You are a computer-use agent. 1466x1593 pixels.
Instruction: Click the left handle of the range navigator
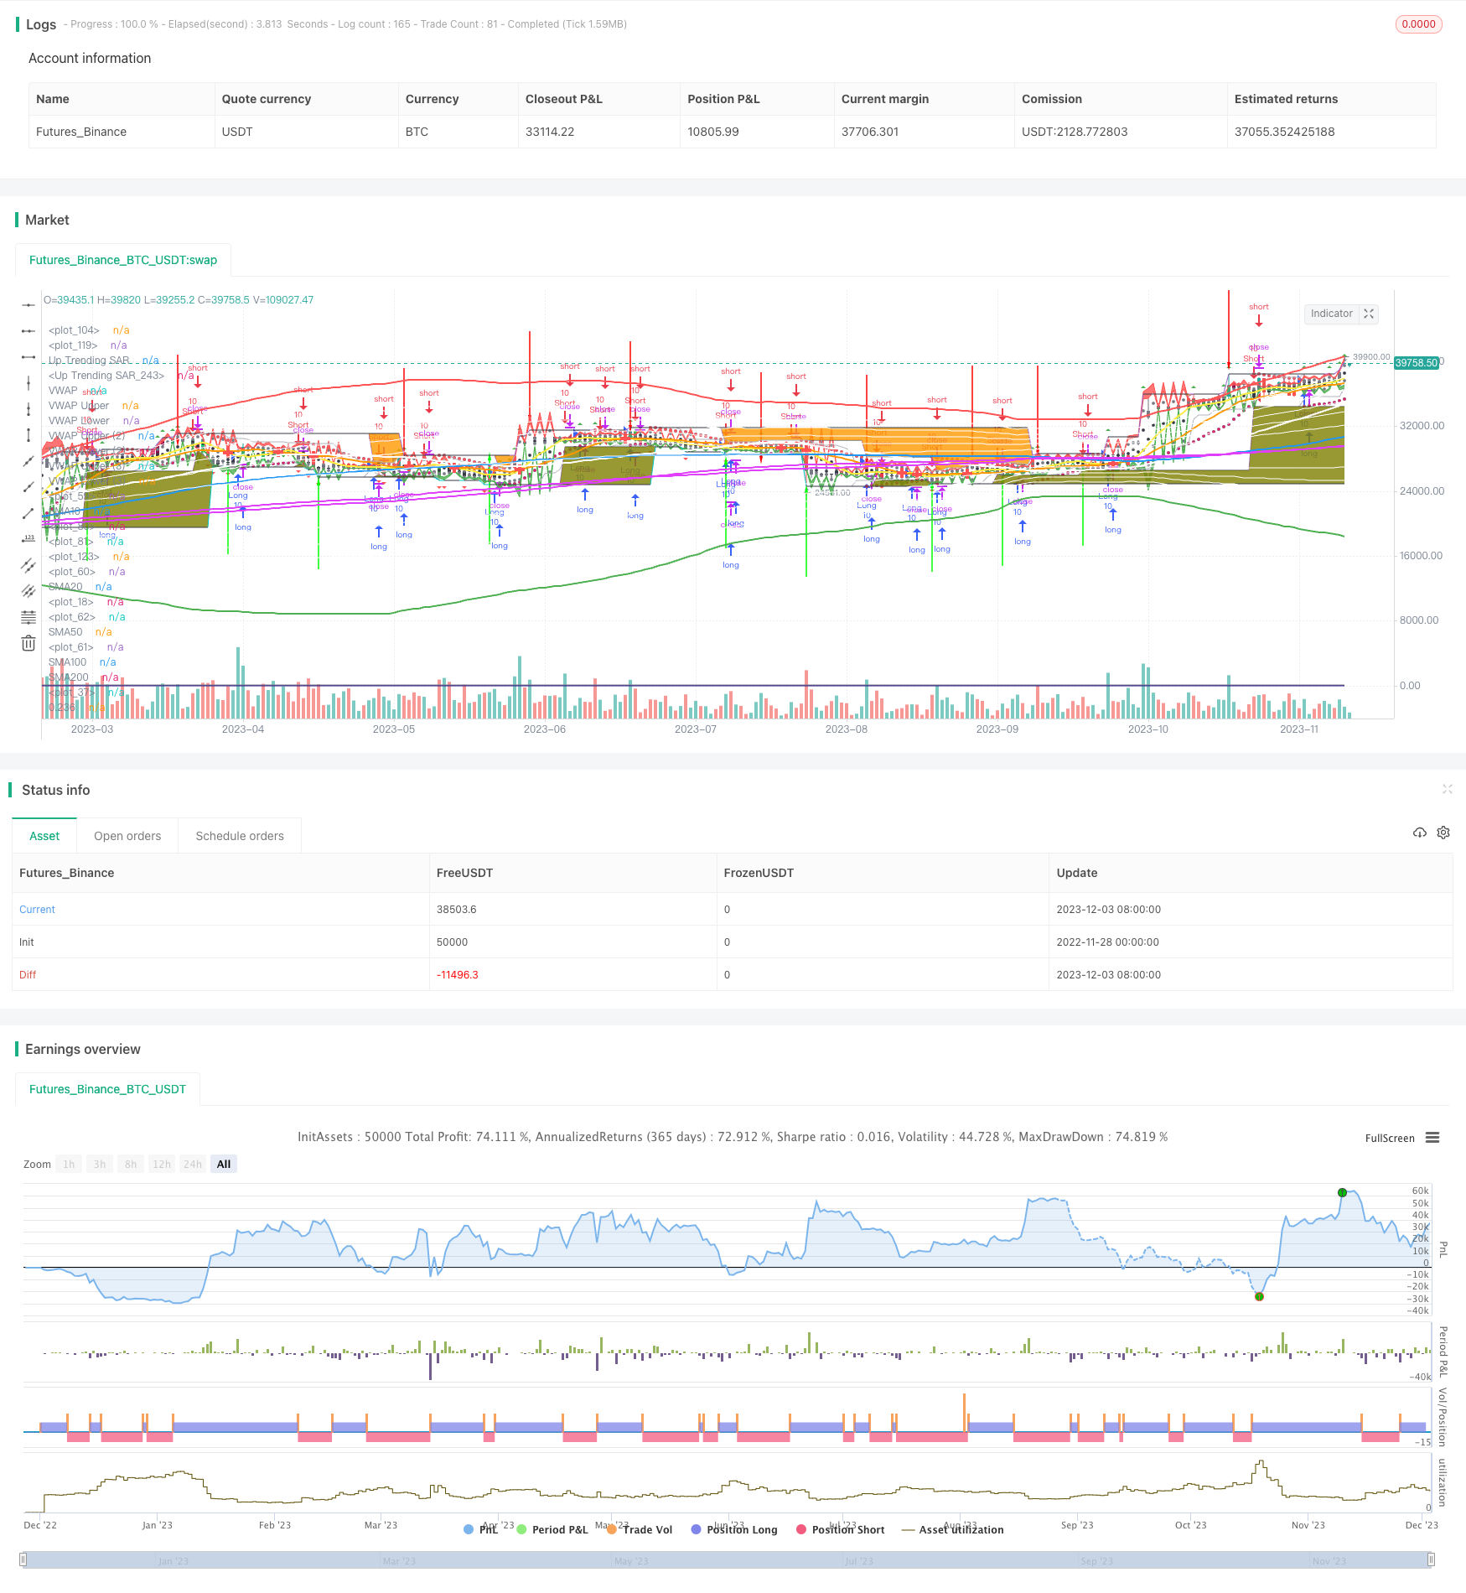[23, 1559]
